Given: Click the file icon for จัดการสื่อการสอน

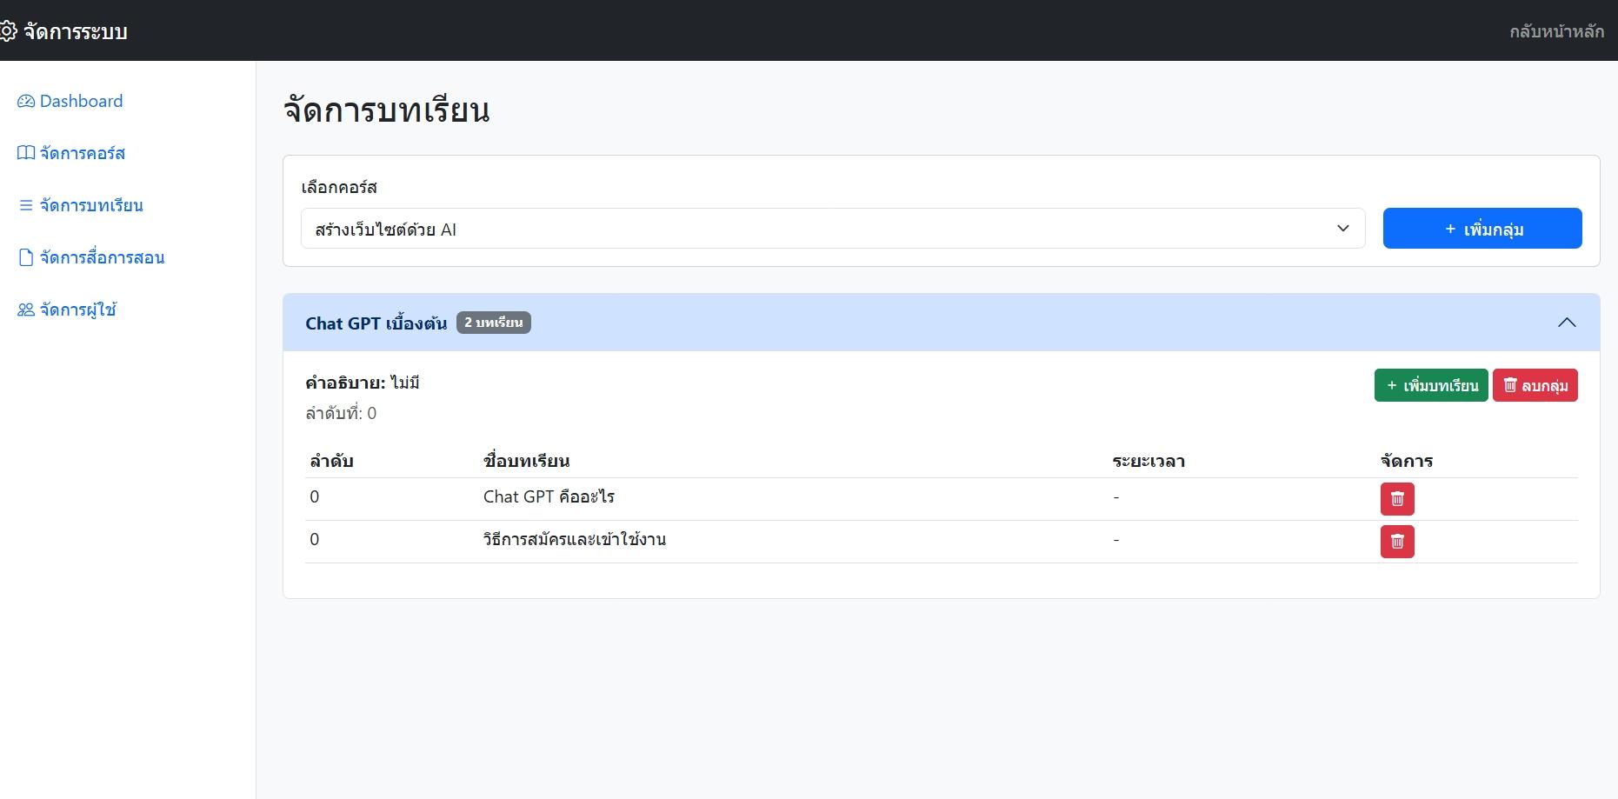Looking at the screenshot, I should [x=26, y=257].
